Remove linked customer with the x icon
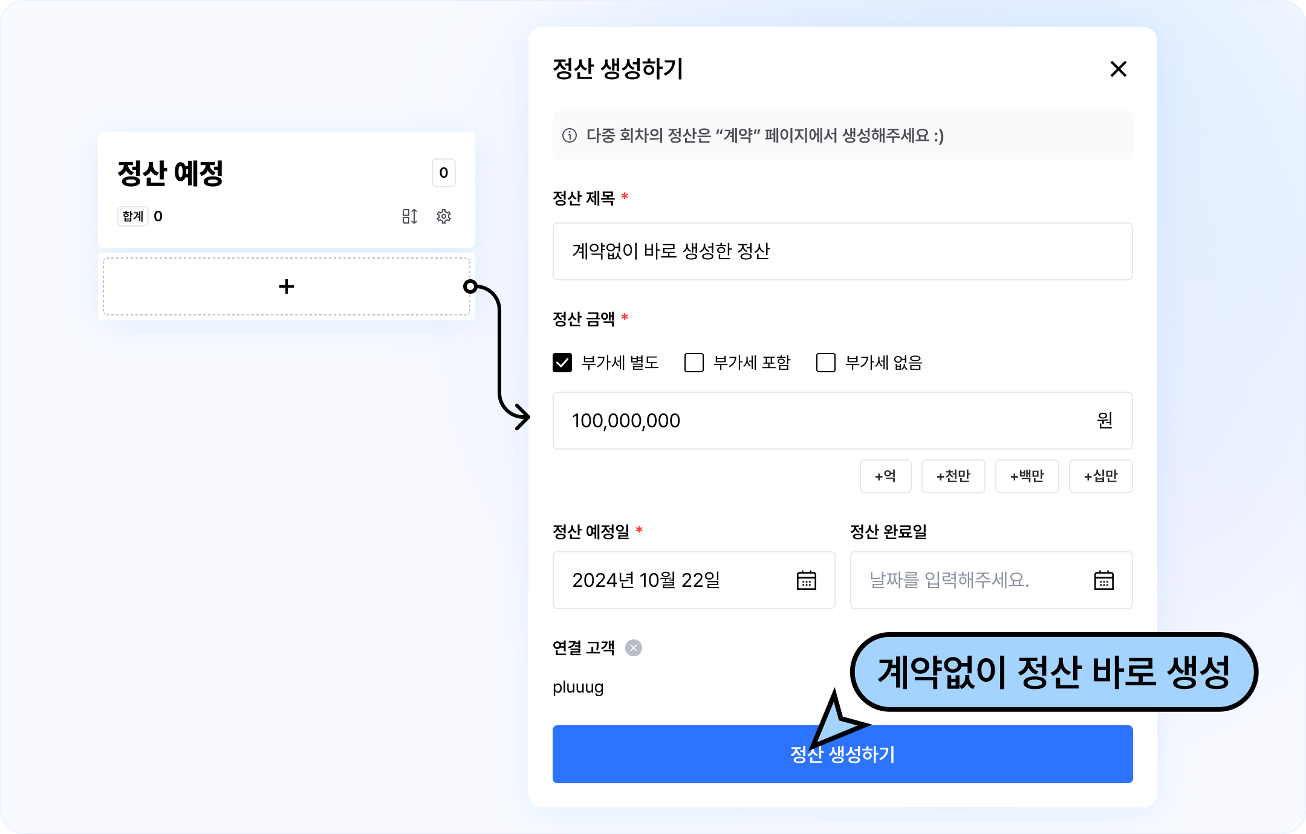 pyautogui.click(x=634, y=648)
